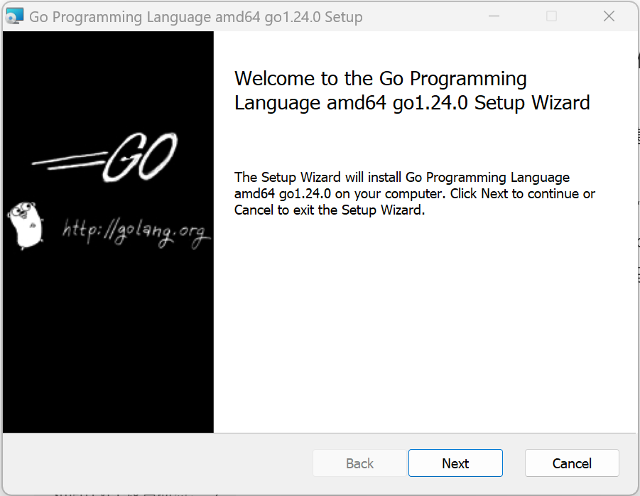Exit the wizard using the Cancel button
Image resolution: width=640 pixels, height=496 pixels.
[572, 463]
